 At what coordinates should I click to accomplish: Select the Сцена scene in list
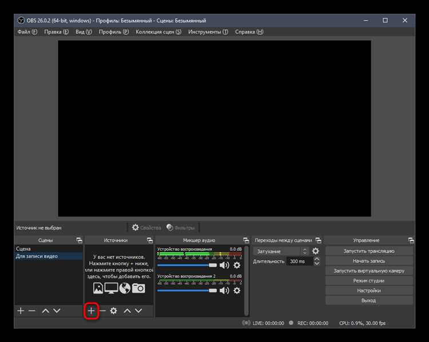(49, 249)
